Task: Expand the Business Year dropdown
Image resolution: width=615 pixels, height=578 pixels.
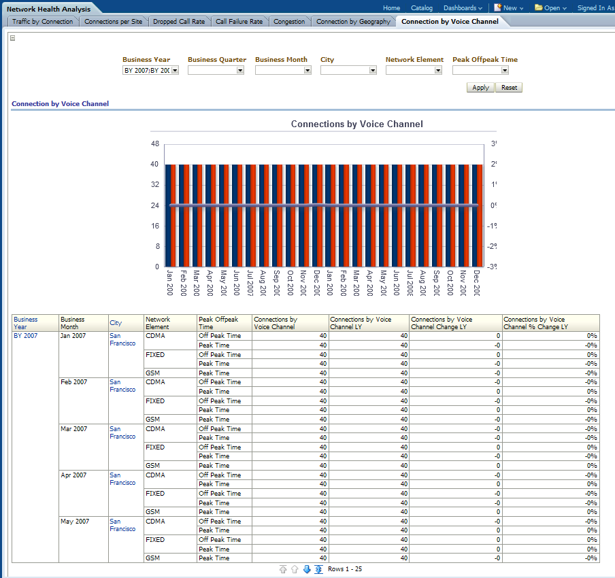Action: (175, 70)
